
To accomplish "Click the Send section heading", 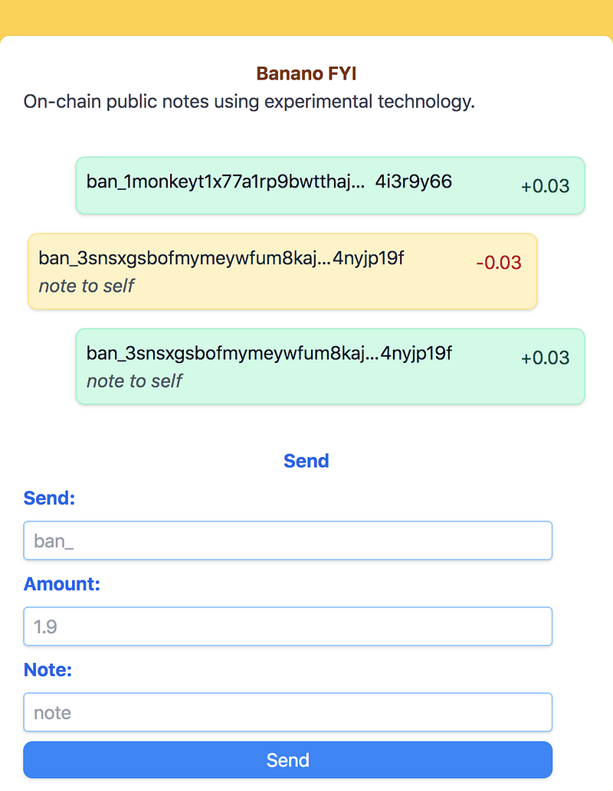I will (306, 461).
